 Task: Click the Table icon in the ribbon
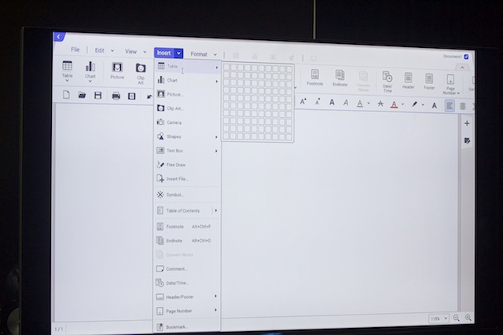pos(67,66)
